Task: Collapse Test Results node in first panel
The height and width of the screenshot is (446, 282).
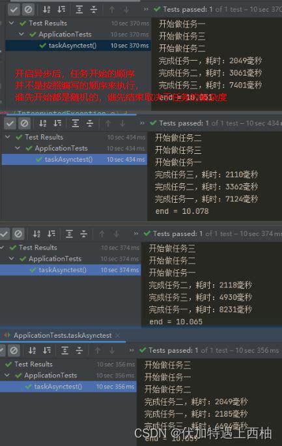Action: click(x=12, y=23)
